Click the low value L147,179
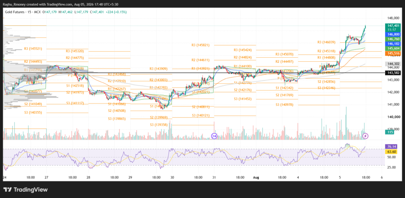 (81, 12)
